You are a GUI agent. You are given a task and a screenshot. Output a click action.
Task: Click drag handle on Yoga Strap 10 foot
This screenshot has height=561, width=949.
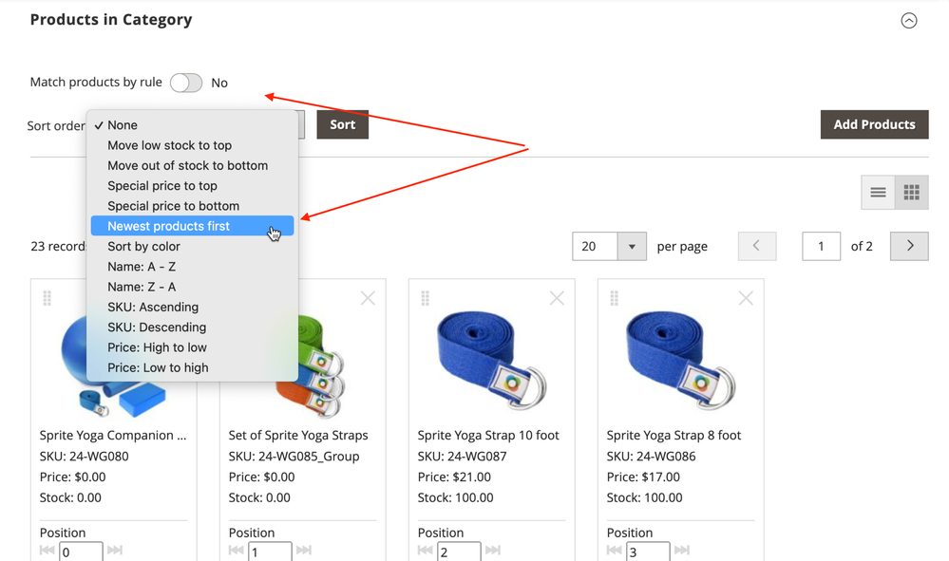tap(426, 299)
